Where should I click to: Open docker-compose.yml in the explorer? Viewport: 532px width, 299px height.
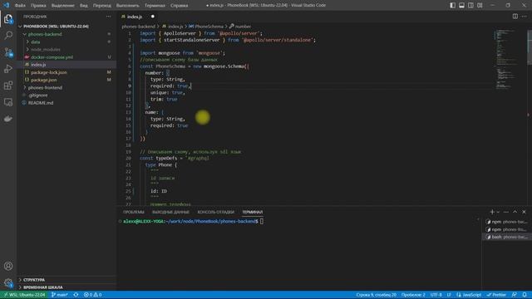pyautogui.click(x=52, y=57)
